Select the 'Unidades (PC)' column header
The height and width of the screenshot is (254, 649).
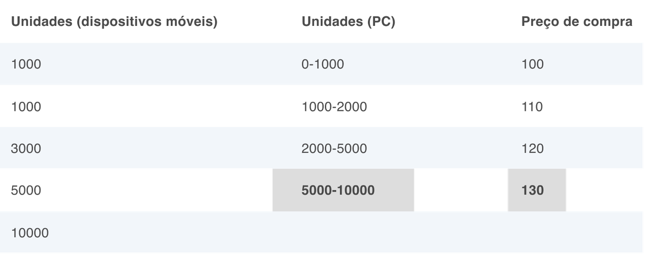[348, 22]
